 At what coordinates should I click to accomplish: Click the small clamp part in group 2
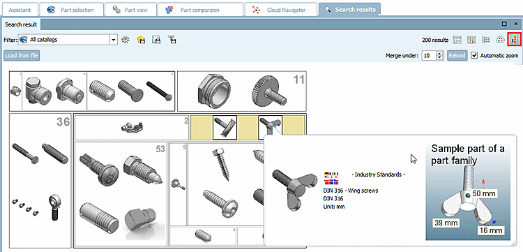[132, 127]
